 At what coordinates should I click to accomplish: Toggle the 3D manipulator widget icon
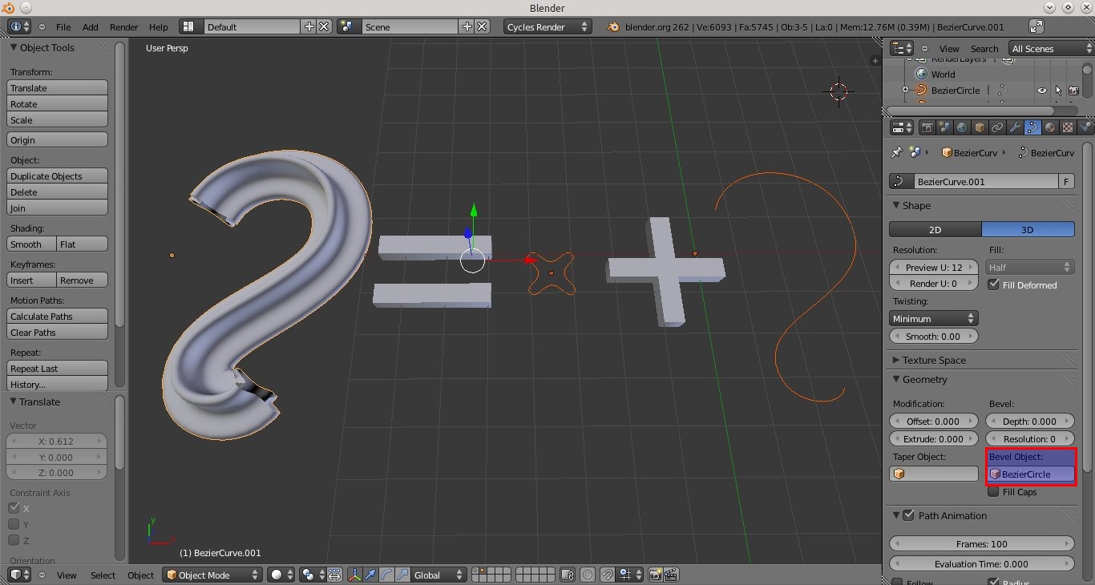pos(355,575)
